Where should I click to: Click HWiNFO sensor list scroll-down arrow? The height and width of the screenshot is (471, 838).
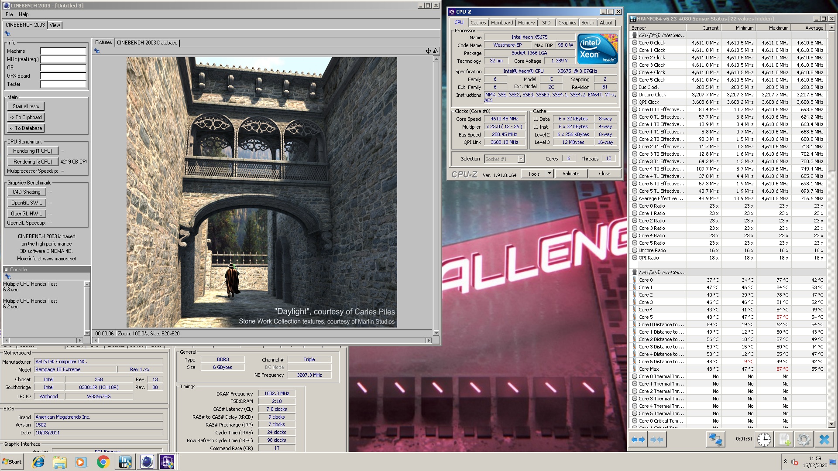pyautogui.click(x=831, y=424)
